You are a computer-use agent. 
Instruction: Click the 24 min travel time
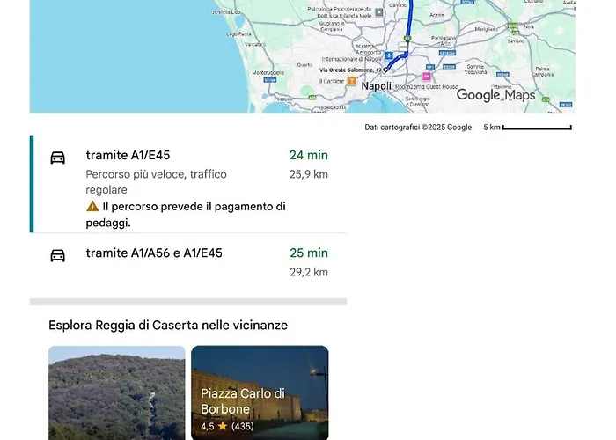click(x=309, y=155)
